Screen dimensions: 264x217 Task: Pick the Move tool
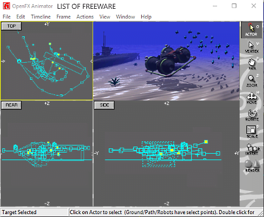point(252,98)
